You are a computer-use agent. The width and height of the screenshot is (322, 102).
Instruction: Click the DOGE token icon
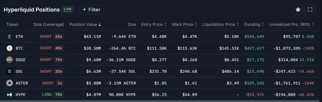click(10, 60)
